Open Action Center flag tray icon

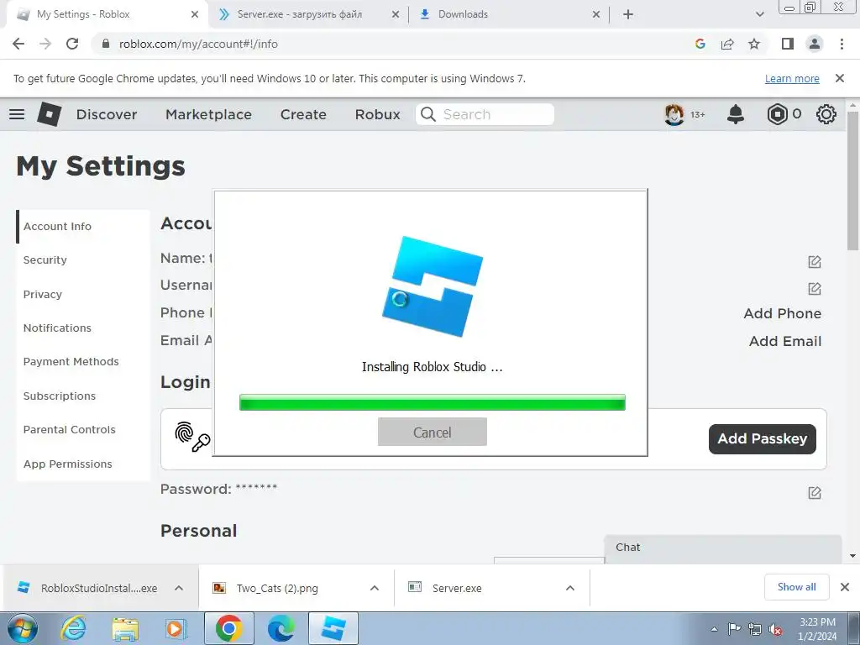click(734, 628)
